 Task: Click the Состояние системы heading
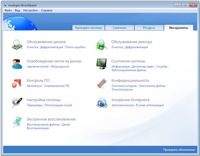tap(128, 61)
